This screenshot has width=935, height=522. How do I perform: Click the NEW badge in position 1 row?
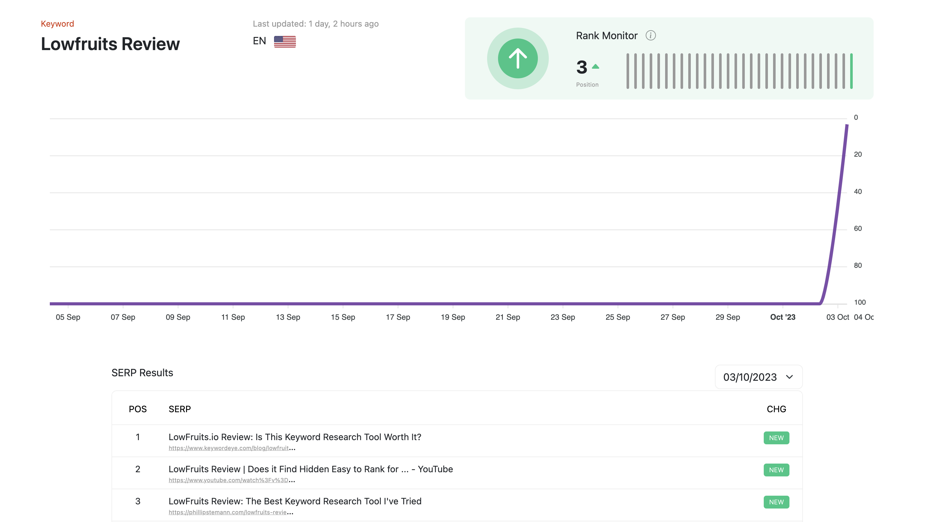point(776,438)
